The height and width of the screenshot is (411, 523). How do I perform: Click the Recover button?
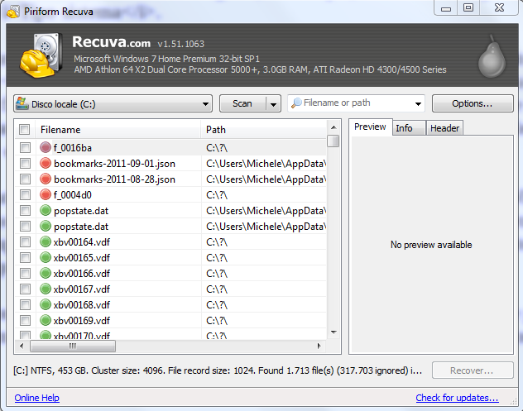coord(473,370)
